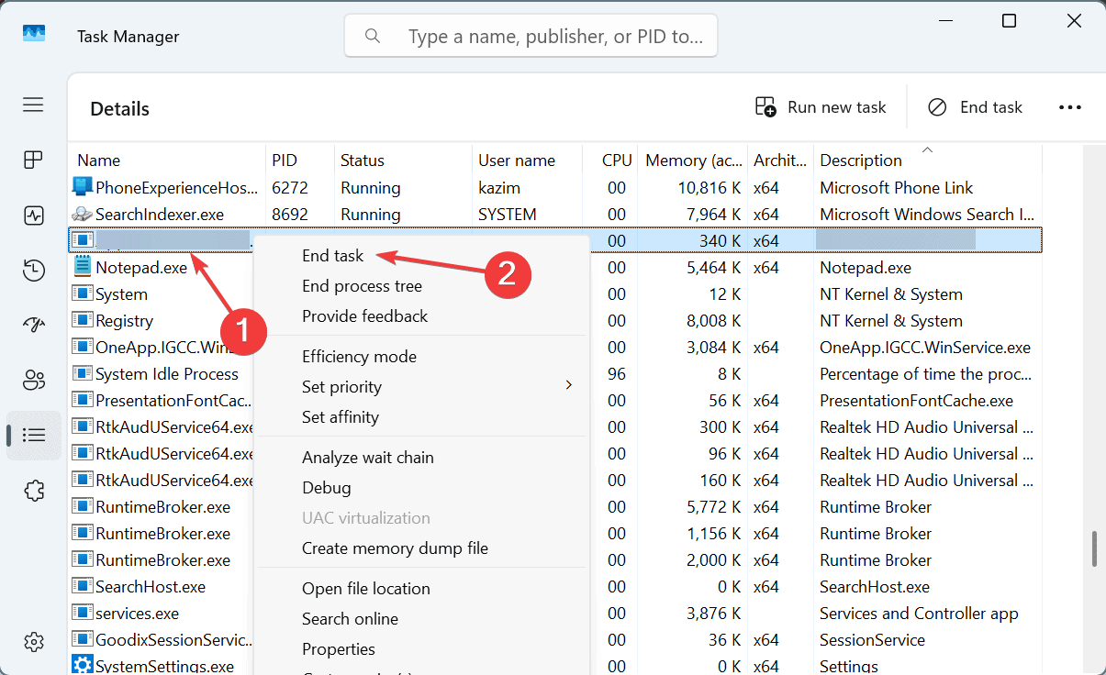Choose End process tree
Screen dimensions: 1106x675
coord(362,286)
